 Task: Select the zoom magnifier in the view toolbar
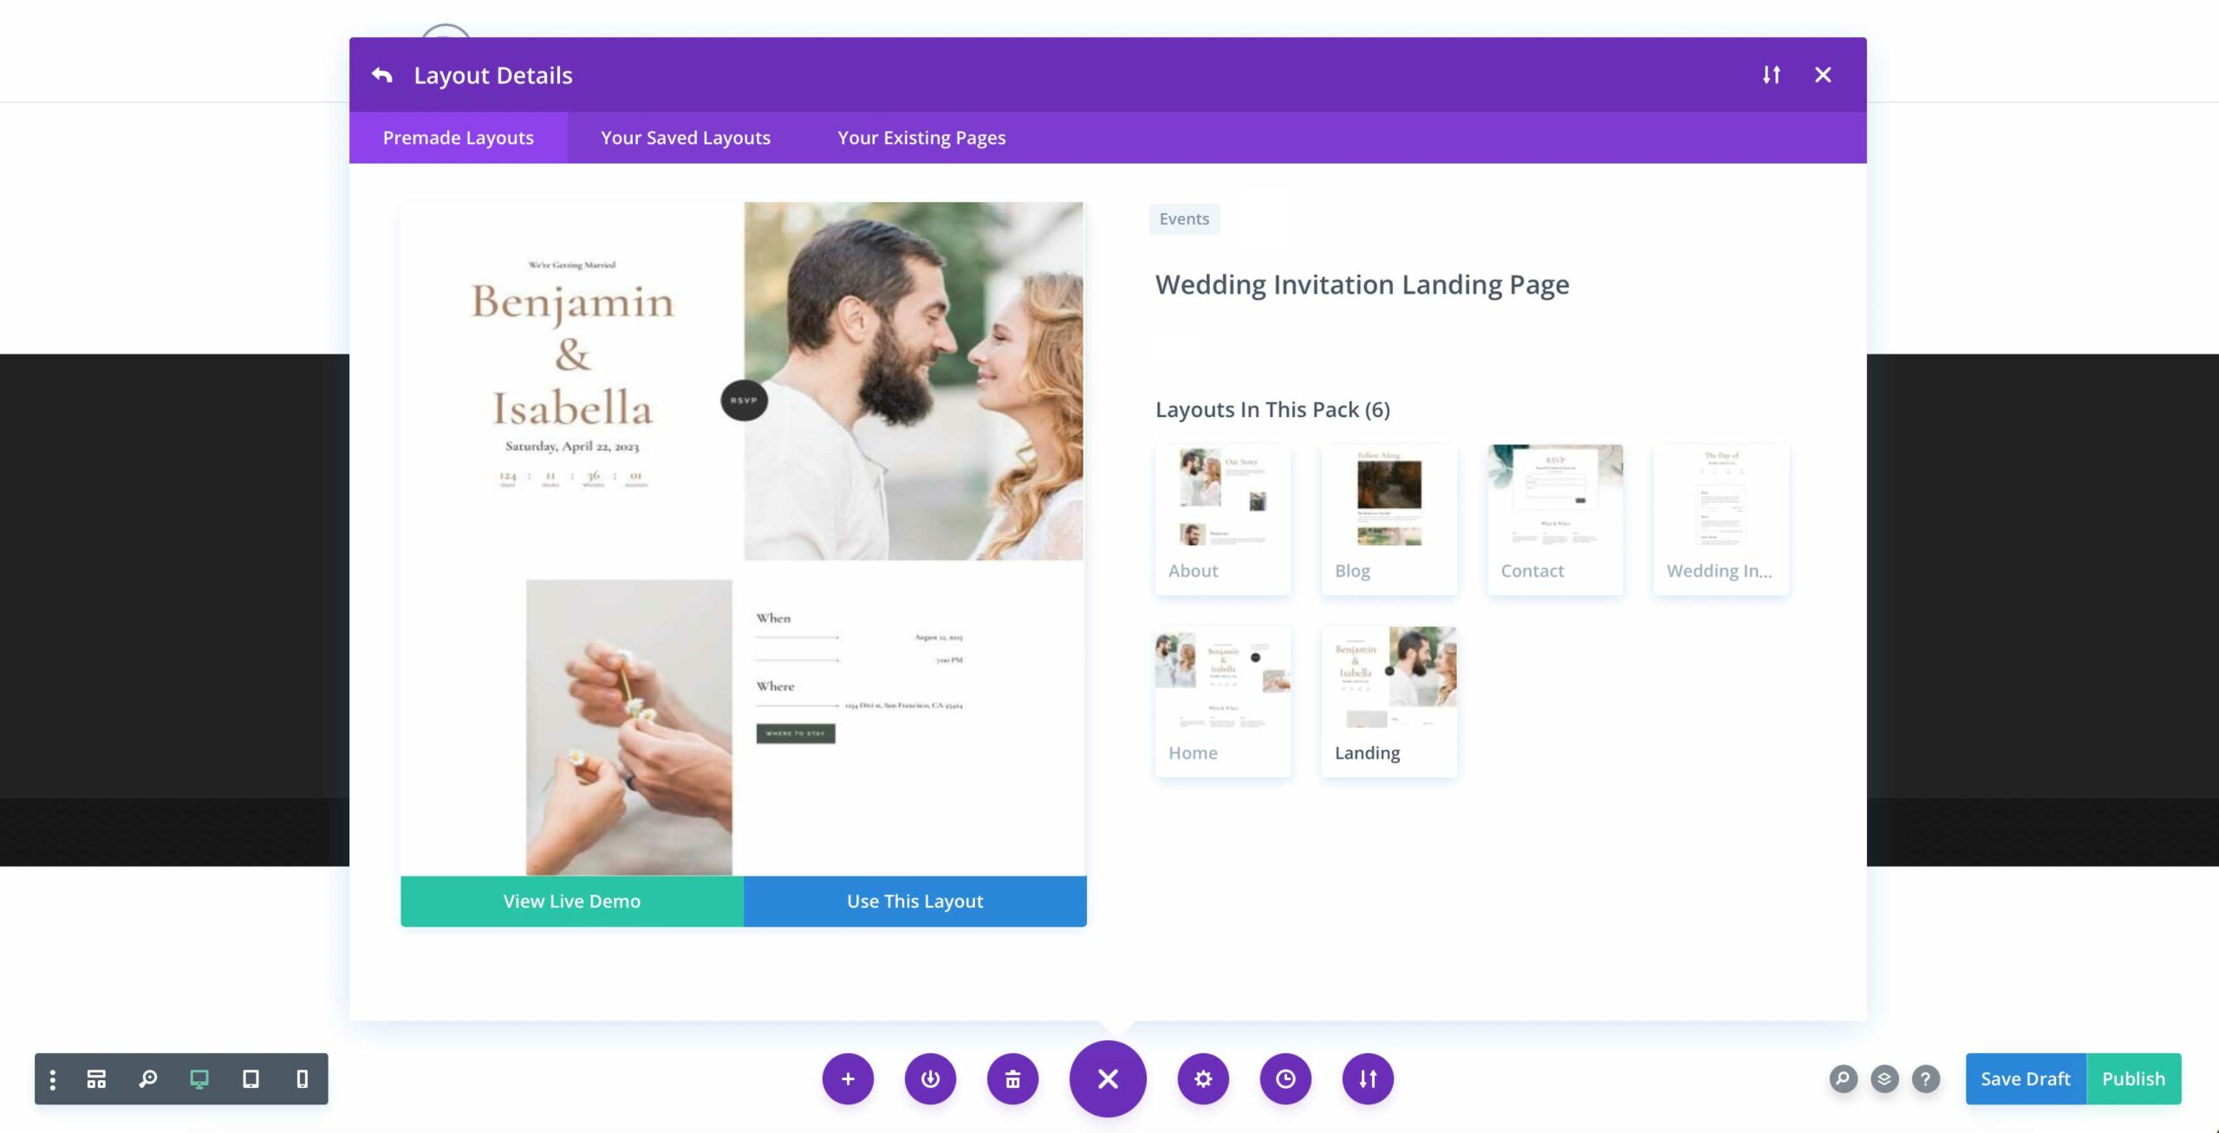tap(148, 1078)
